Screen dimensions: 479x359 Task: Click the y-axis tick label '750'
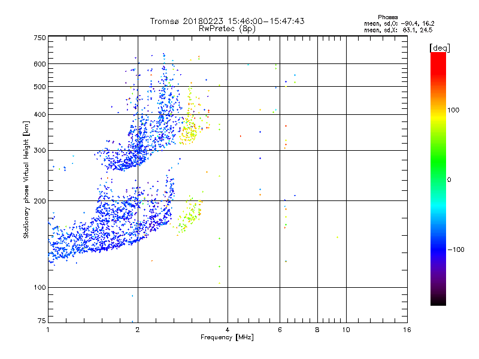tap(40, 38)
